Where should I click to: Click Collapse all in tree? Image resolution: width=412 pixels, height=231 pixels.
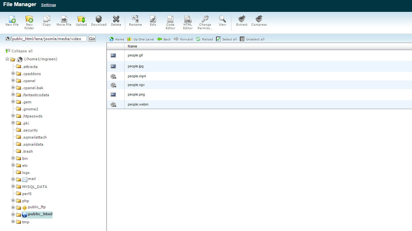click(19, 51)
